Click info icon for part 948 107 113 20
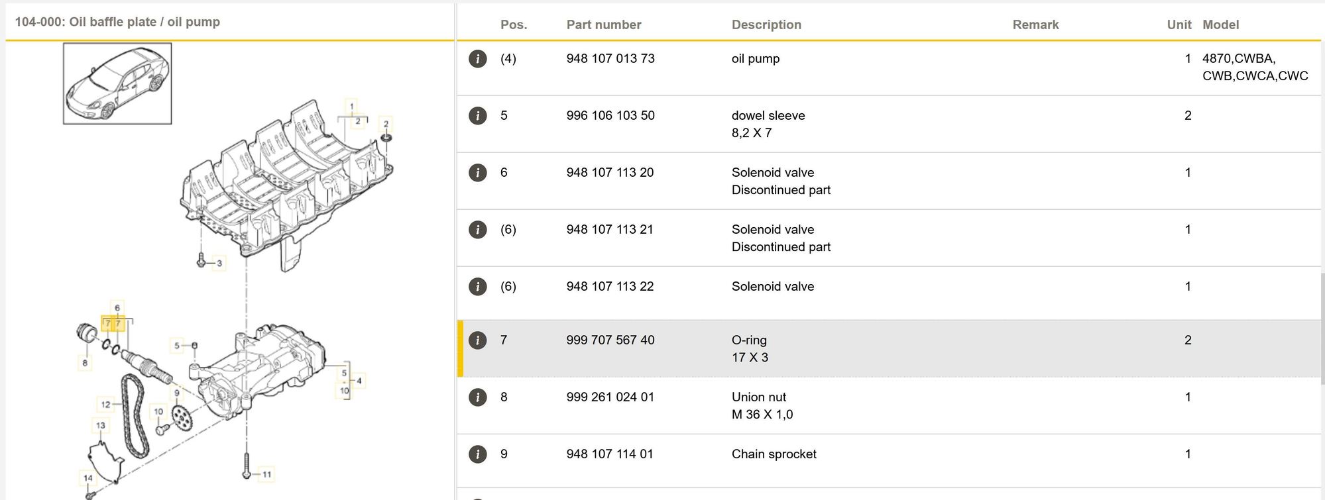Screen dimensions: 1325x500 tap(477, 173)
